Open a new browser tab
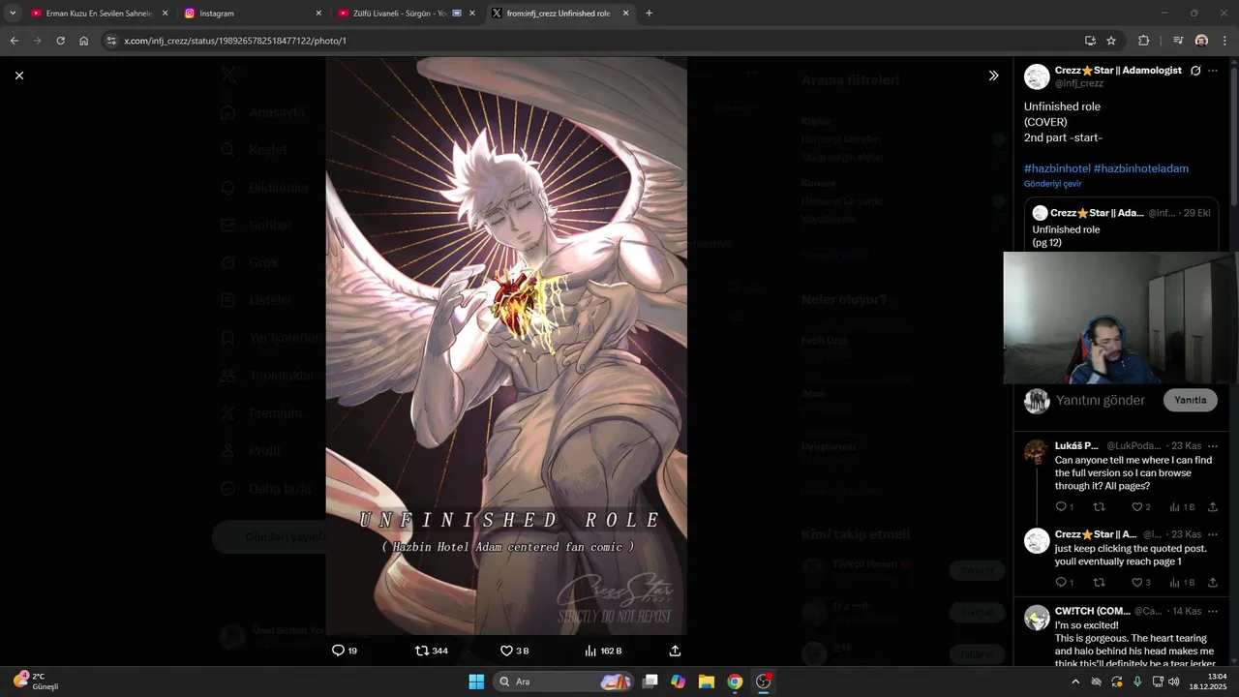 coord(649,14)
